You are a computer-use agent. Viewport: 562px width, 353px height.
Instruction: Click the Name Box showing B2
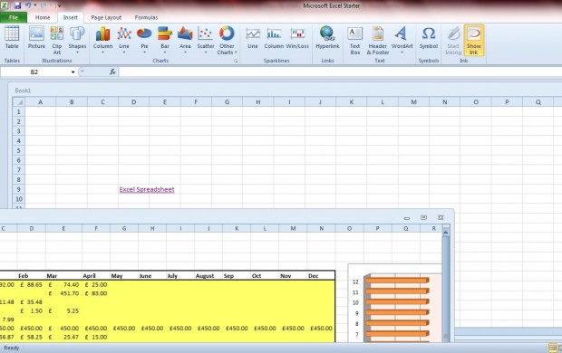(x=34, y=72)
